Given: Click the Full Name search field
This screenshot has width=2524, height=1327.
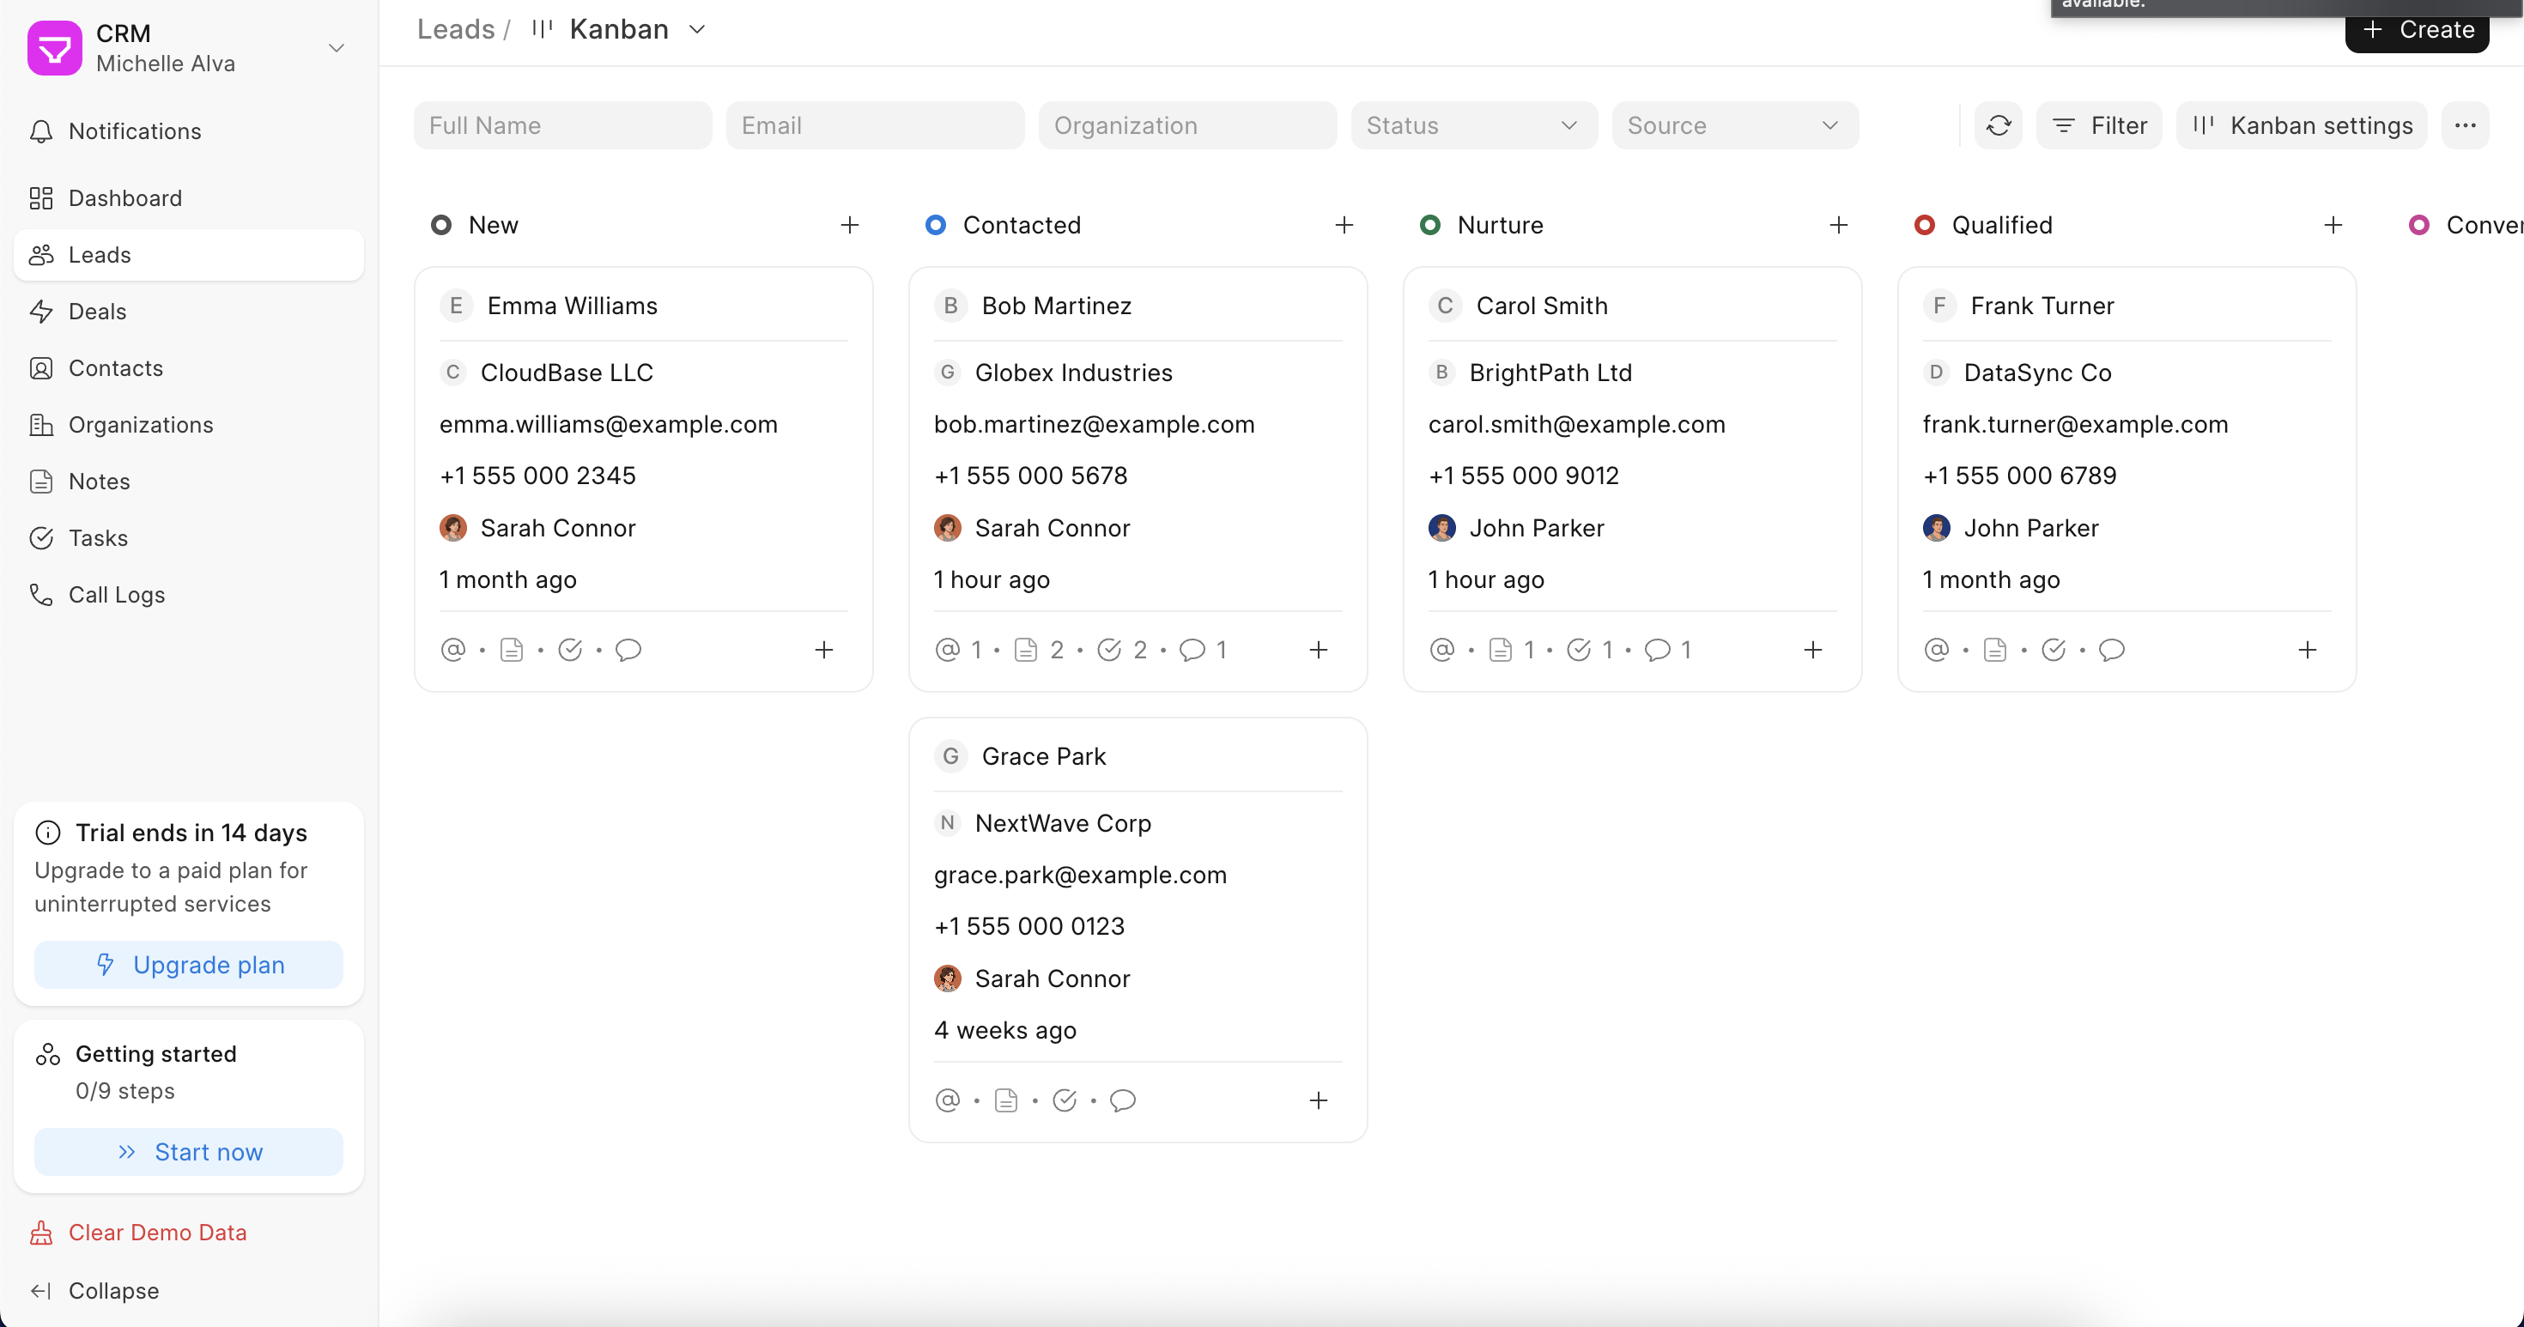Looking at the screenshot, I should pos(562,125).
